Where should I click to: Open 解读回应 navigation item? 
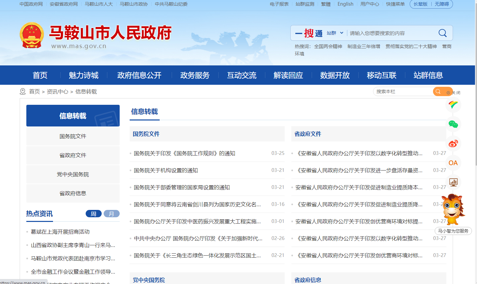click(288, 75)
